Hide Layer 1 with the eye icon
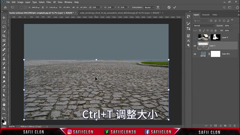240x135 pixels. tap(195, 46)
